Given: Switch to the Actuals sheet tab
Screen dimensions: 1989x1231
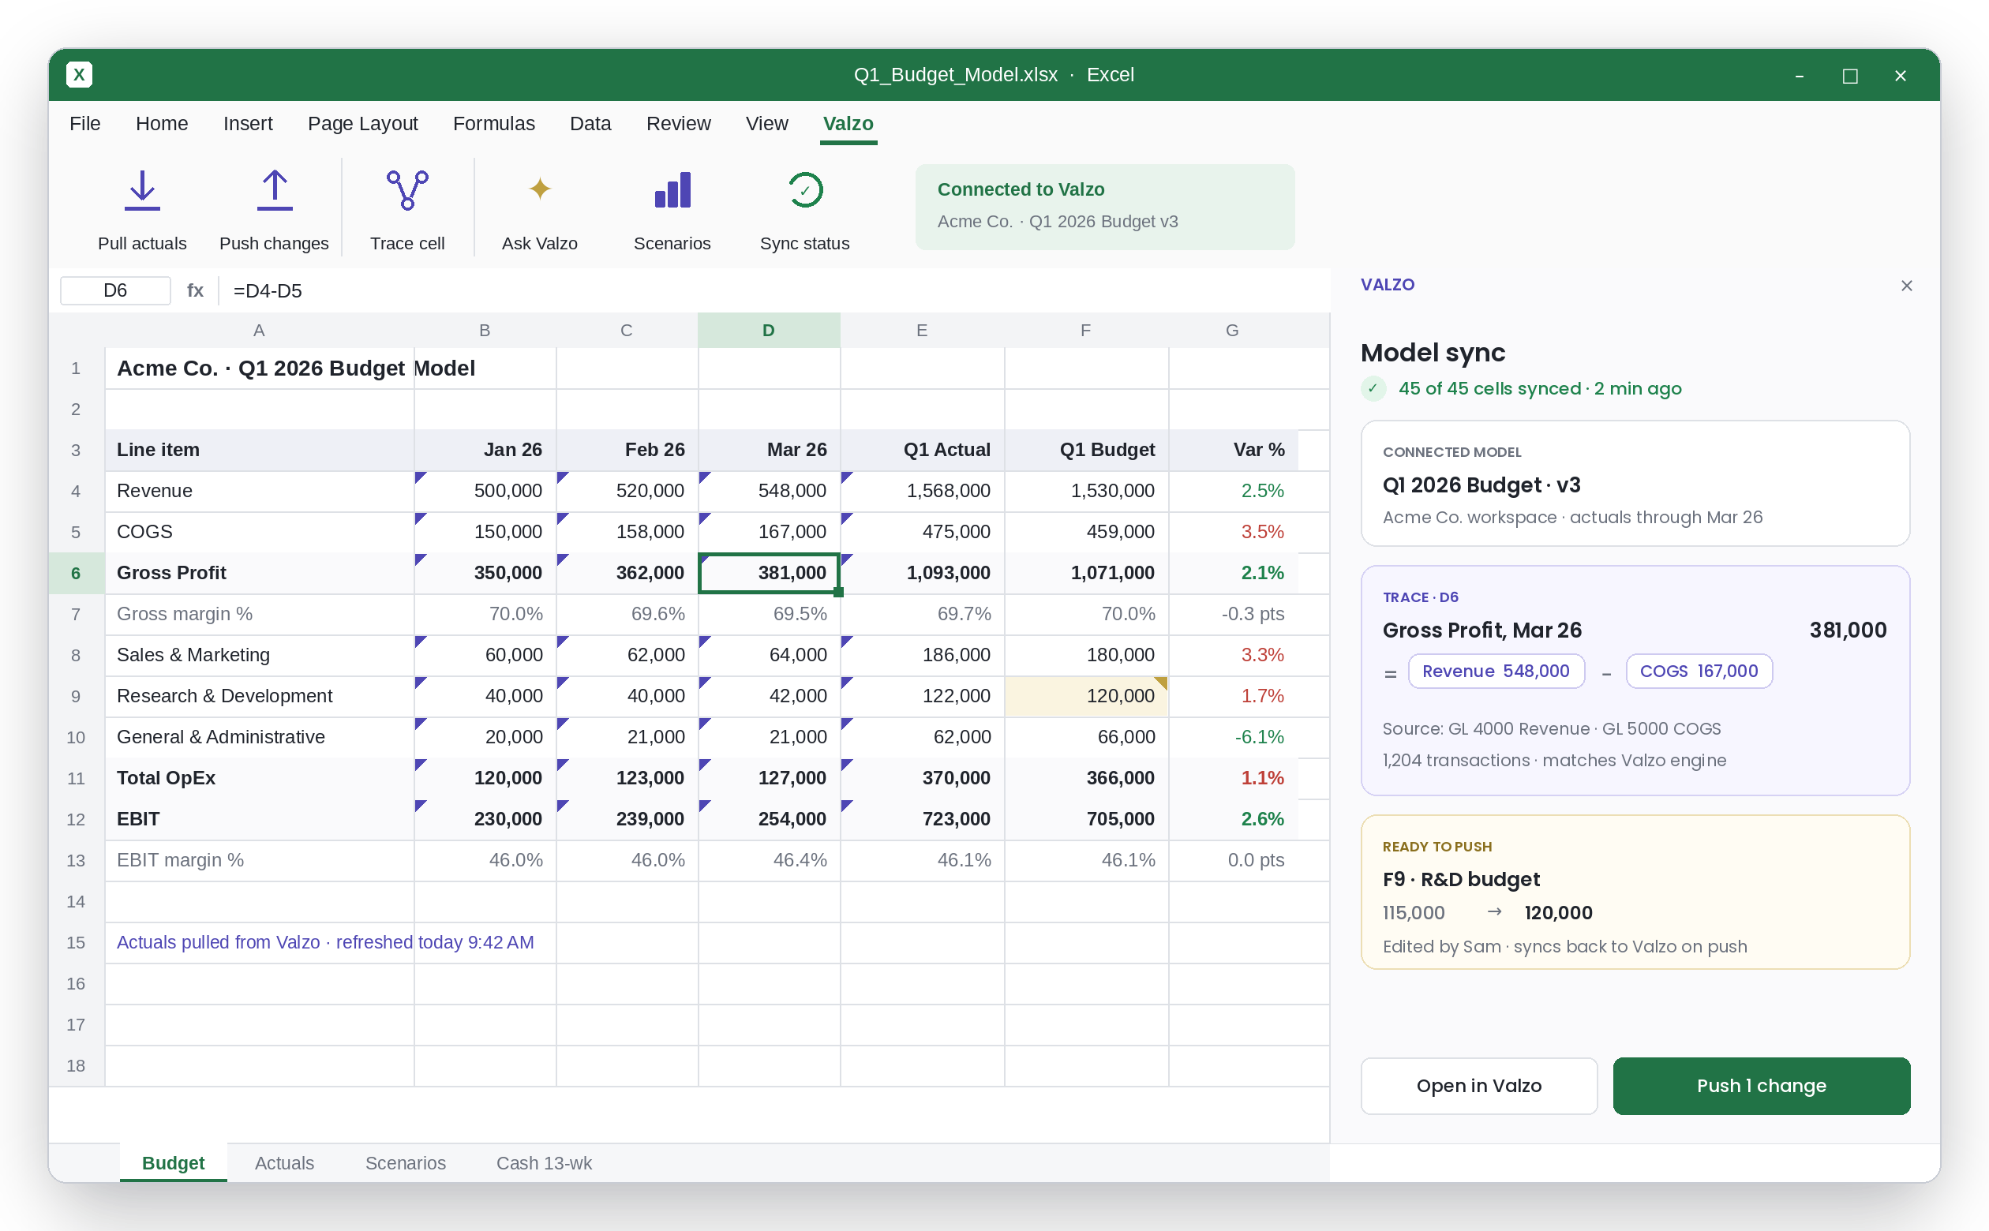Looking at the screenshot, I should click(284, 1162).
